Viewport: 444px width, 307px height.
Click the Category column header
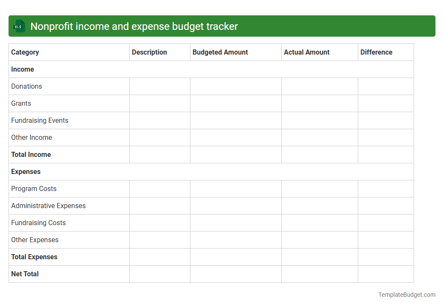tap(25, 52)
